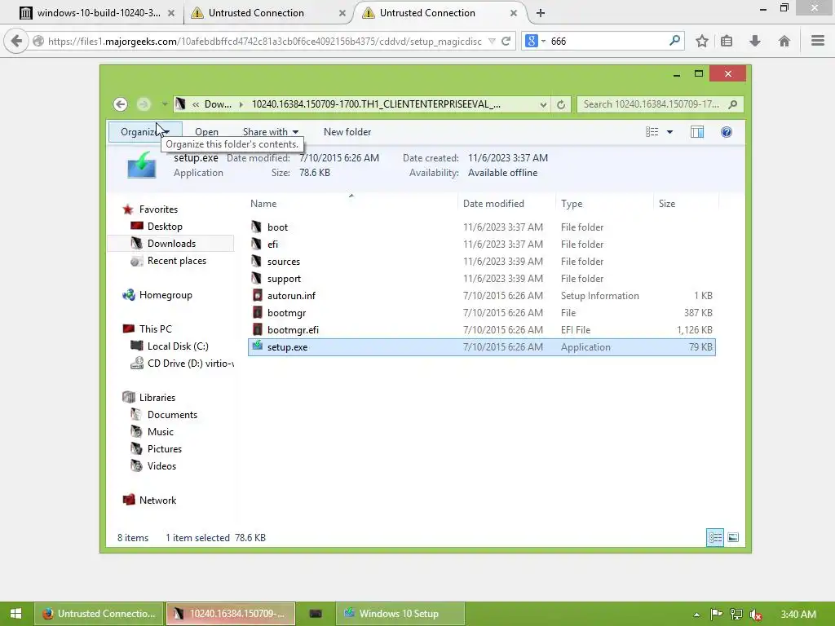Go back in the Explorer window
Screen dimensions: 835x626
pos(121,104)
